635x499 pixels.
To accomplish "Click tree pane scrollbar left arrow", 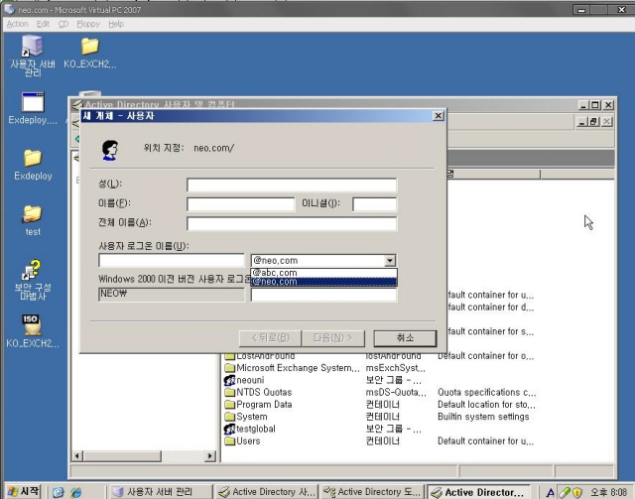I will (x=77, y=456).
